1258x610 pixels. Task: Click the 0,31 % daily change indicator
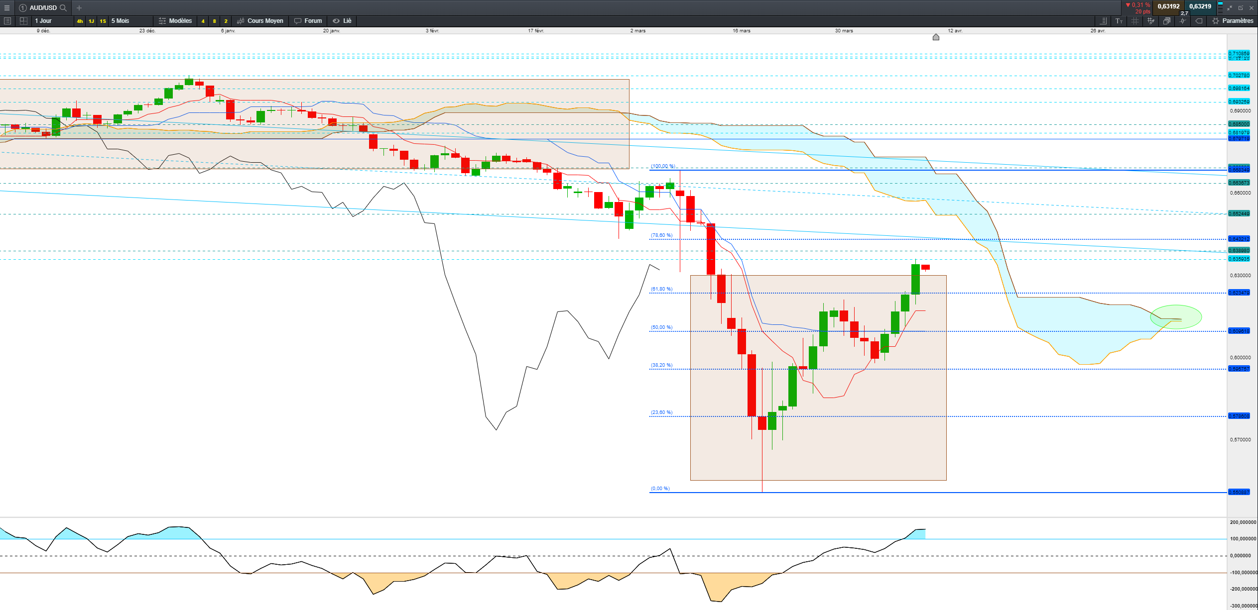point(1138,5)
